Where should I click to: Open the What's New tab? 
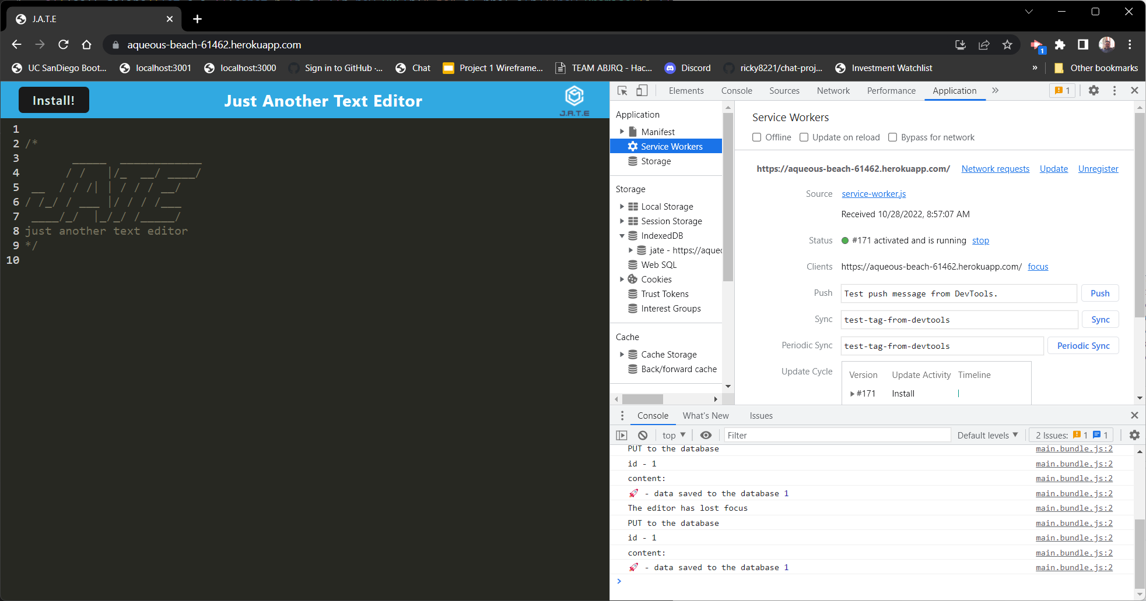706,415
